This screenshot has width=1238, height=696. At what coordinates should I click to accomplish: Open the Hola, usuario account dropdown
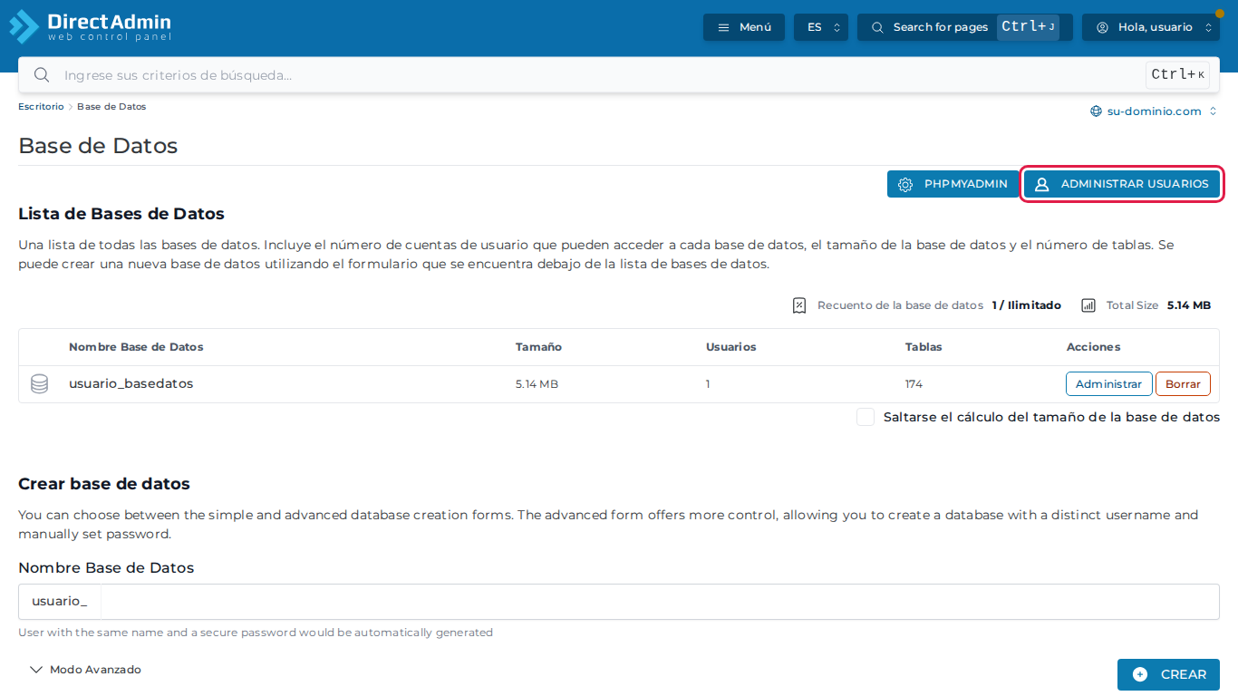[1151, 27]
